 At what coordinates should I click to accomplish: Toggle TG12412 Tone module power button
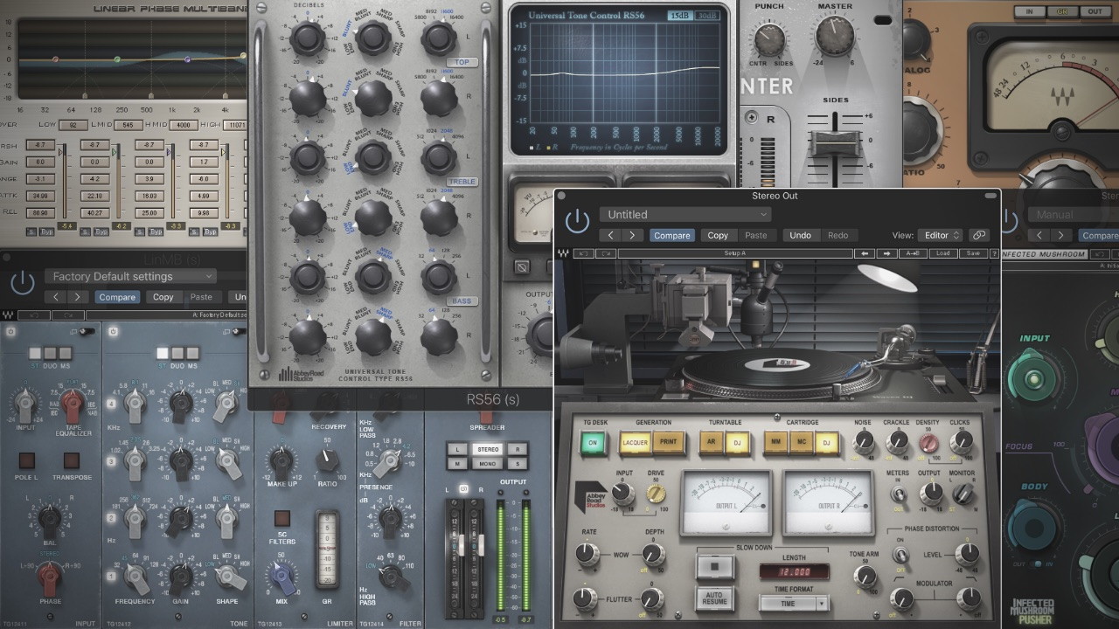coord(114,331)
